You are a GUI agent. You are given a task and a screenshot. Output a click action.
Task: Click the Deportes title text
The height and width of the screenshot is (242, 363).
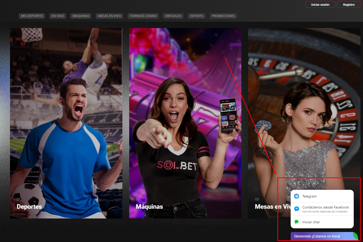(x=29, y=207)
